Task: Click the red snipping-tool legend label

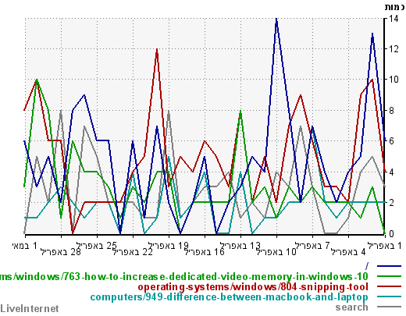Action: [253, 287]
